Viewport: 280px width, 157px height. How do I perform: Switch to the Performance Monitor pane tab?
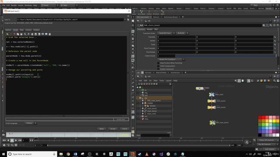[171, 17]
